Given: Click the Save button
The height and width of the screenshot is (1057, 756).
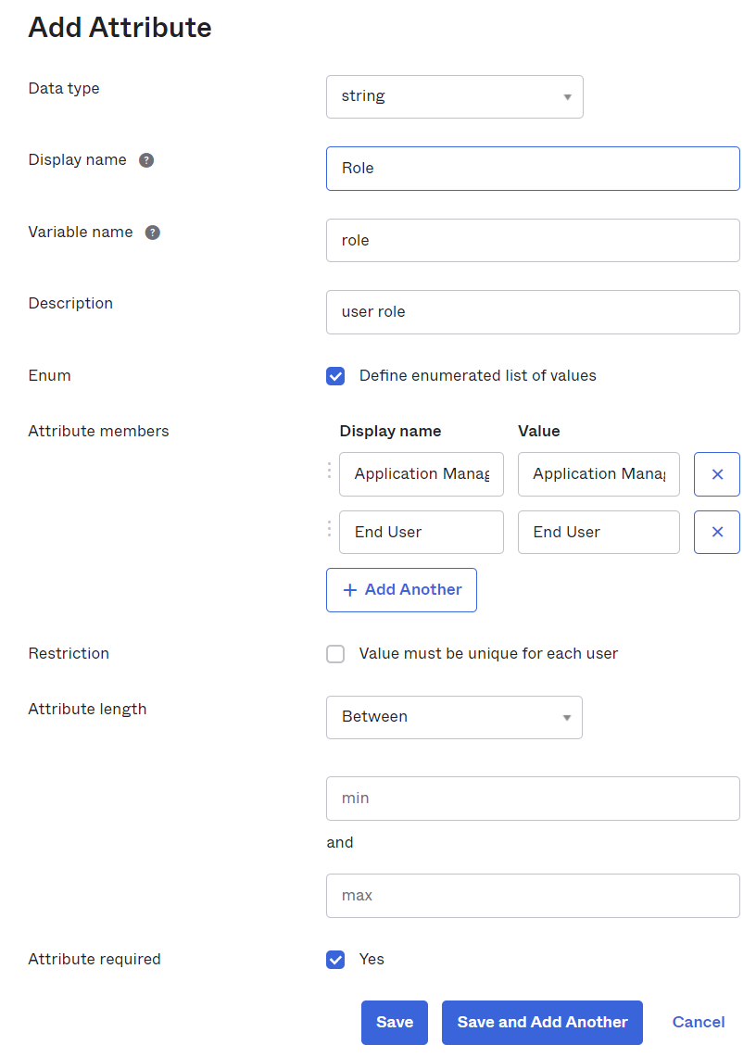Looking at the screenshot, I should pyautogui.click(x=394, y=1022).
